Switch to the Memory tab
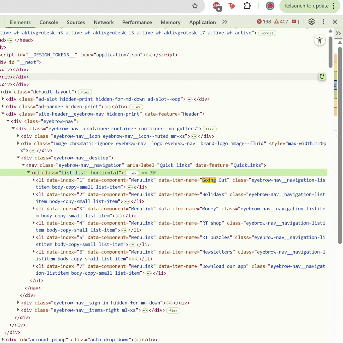This screenshot has width=343, height=343. 170,22
